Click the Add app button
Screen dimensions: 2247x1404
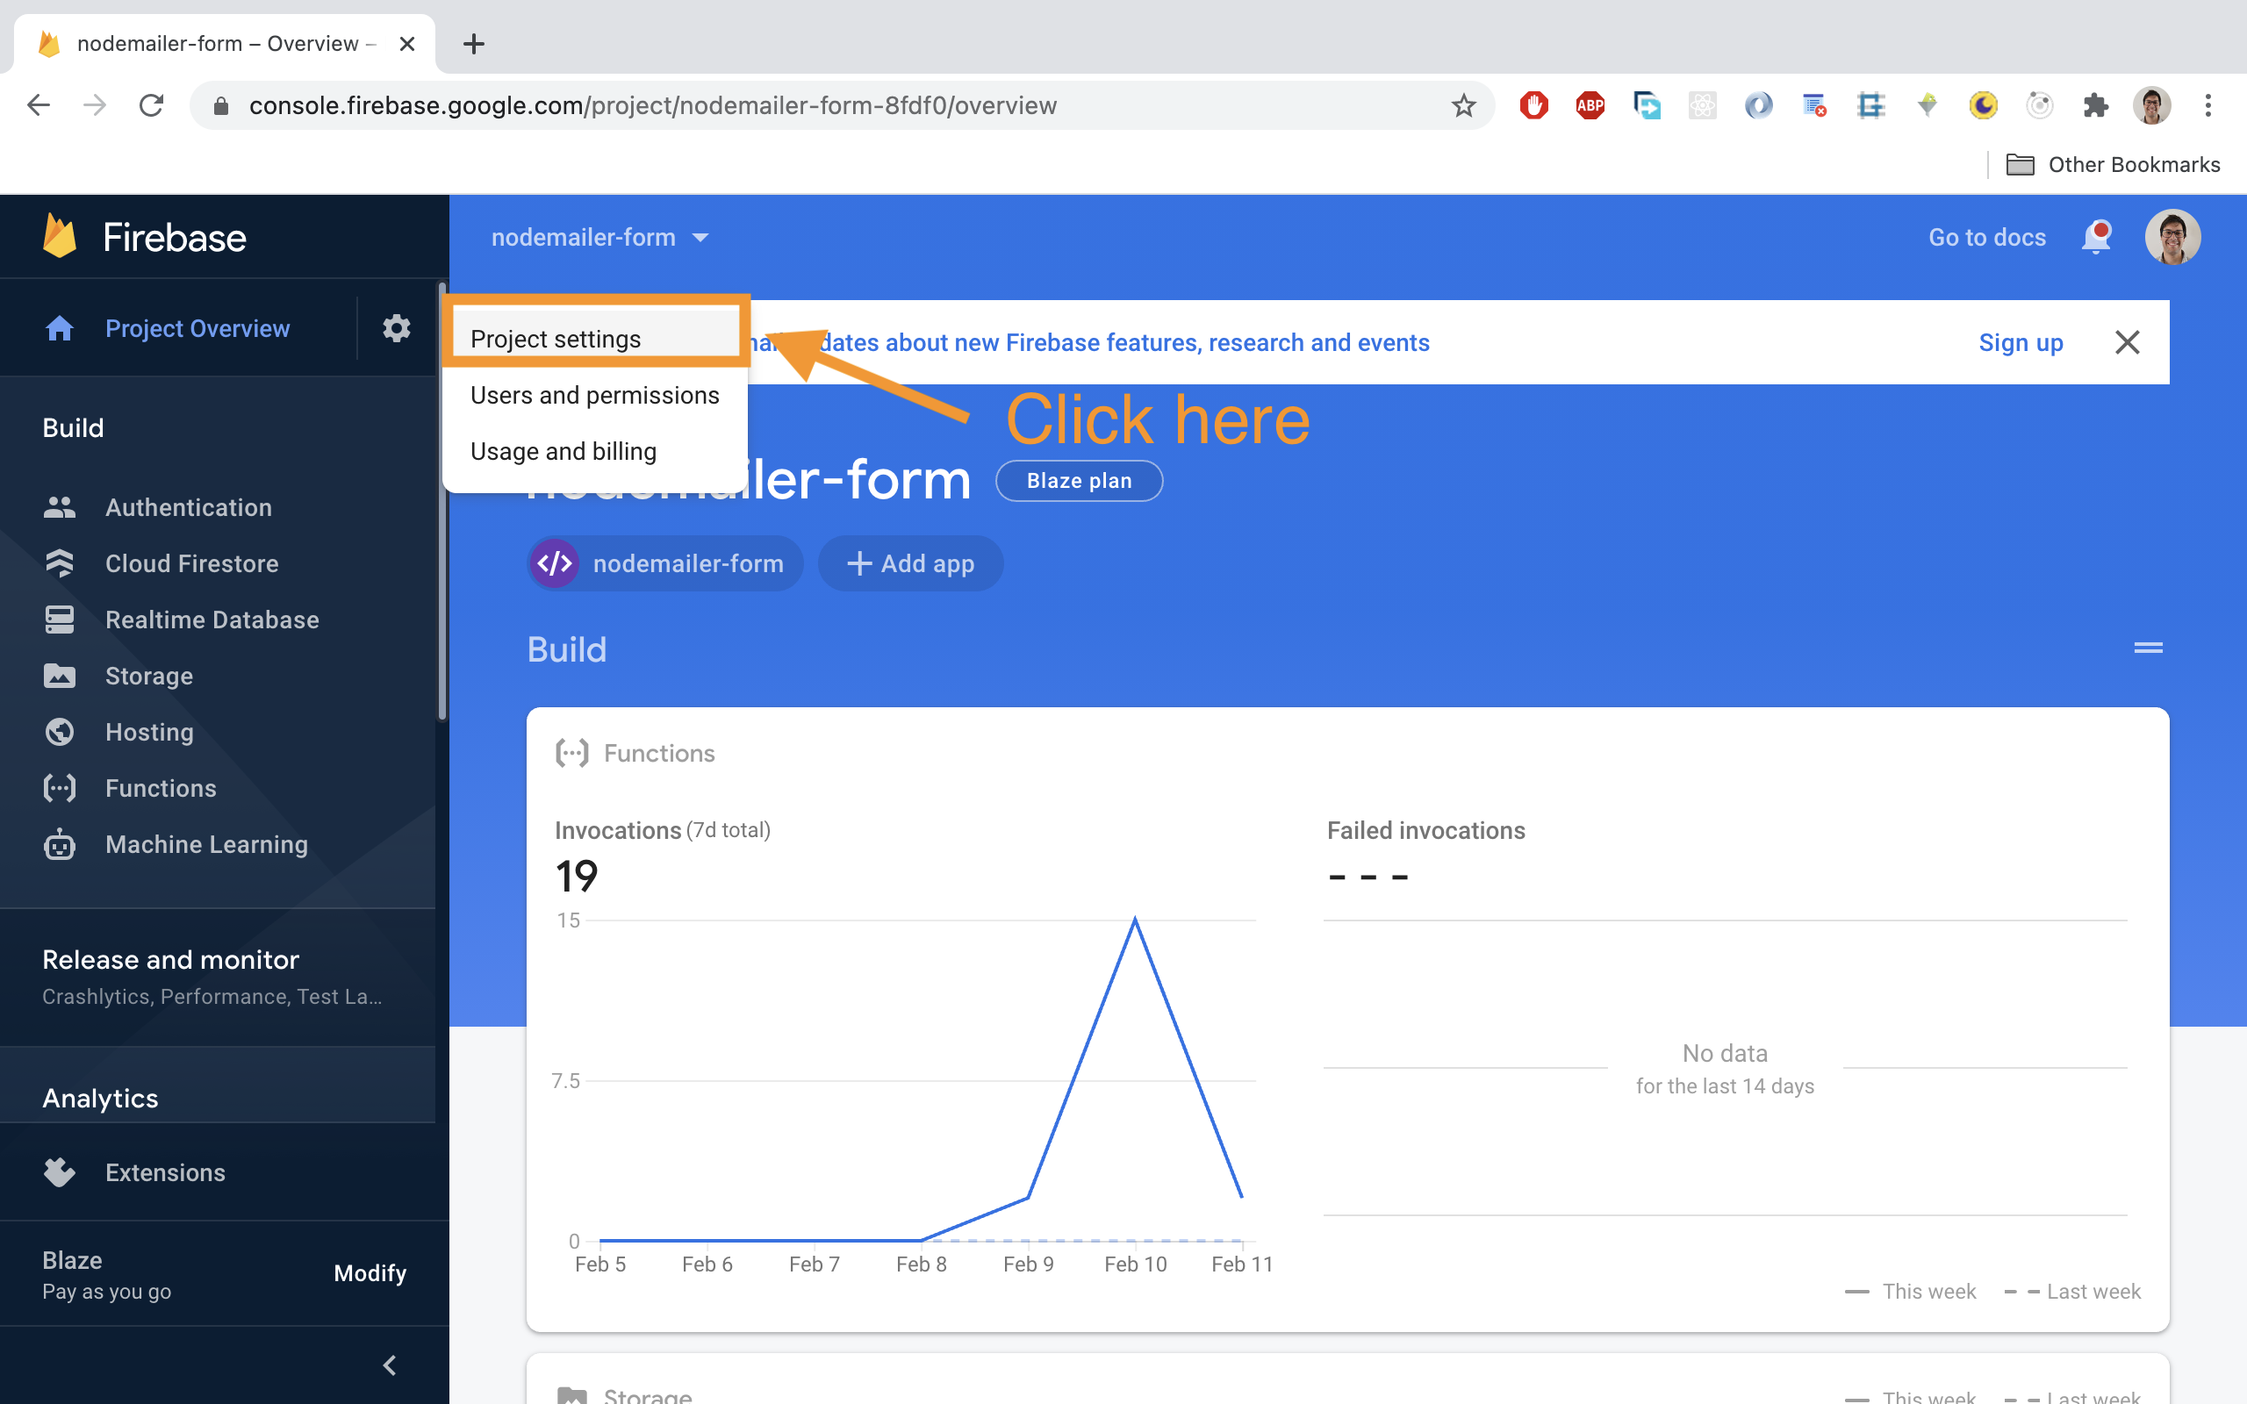(x=910, y=562)
